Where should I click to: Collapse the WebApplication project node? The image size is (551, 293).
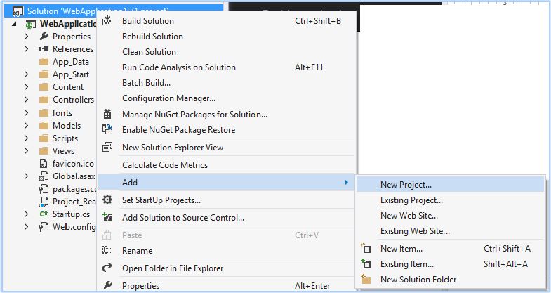coord(14,24)
